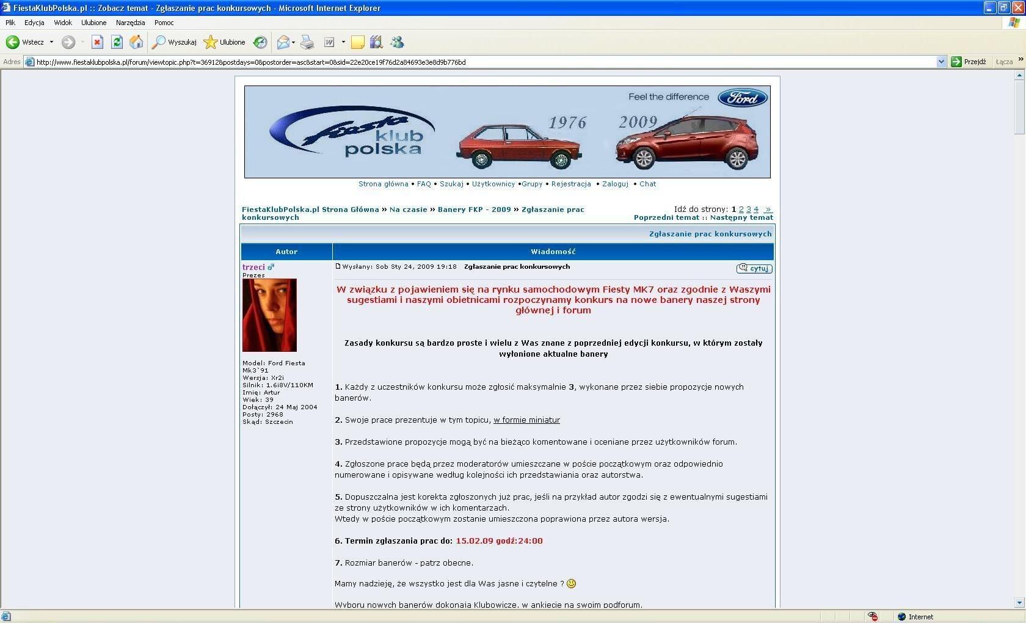Open the Ulubione star favorites pane

tap(224, 42)
